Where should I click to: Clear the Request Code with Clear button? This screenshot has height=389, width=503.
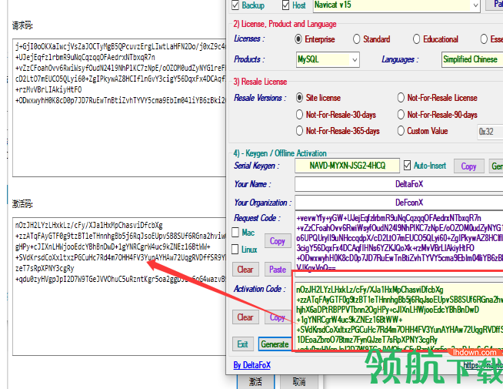[x=245, y=269]
